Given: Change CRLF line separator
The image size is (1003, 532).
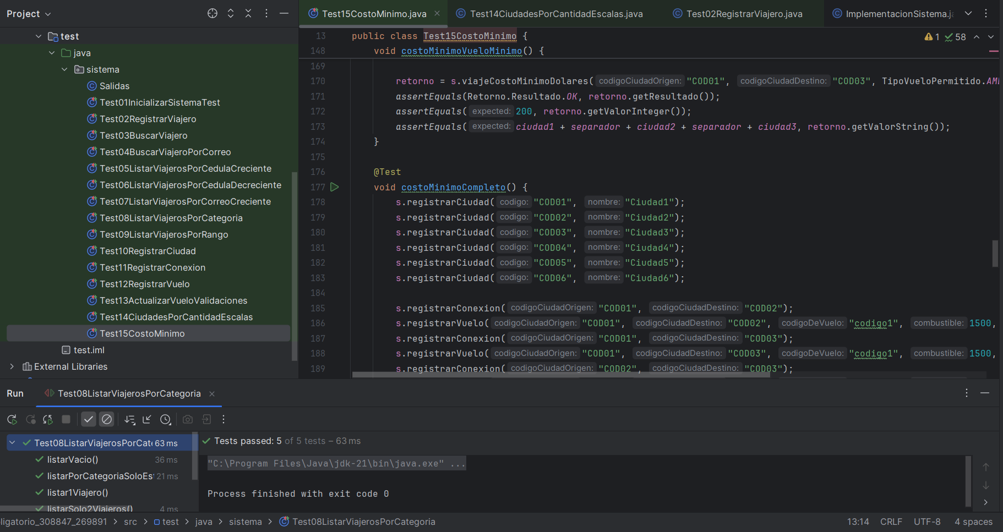Looking at the screenshot, I should pyautogui.click(x=891, y=522).
